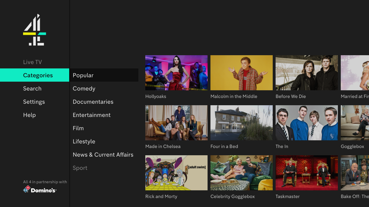
Task: Select the Popular category
Action: coord(83,75)
